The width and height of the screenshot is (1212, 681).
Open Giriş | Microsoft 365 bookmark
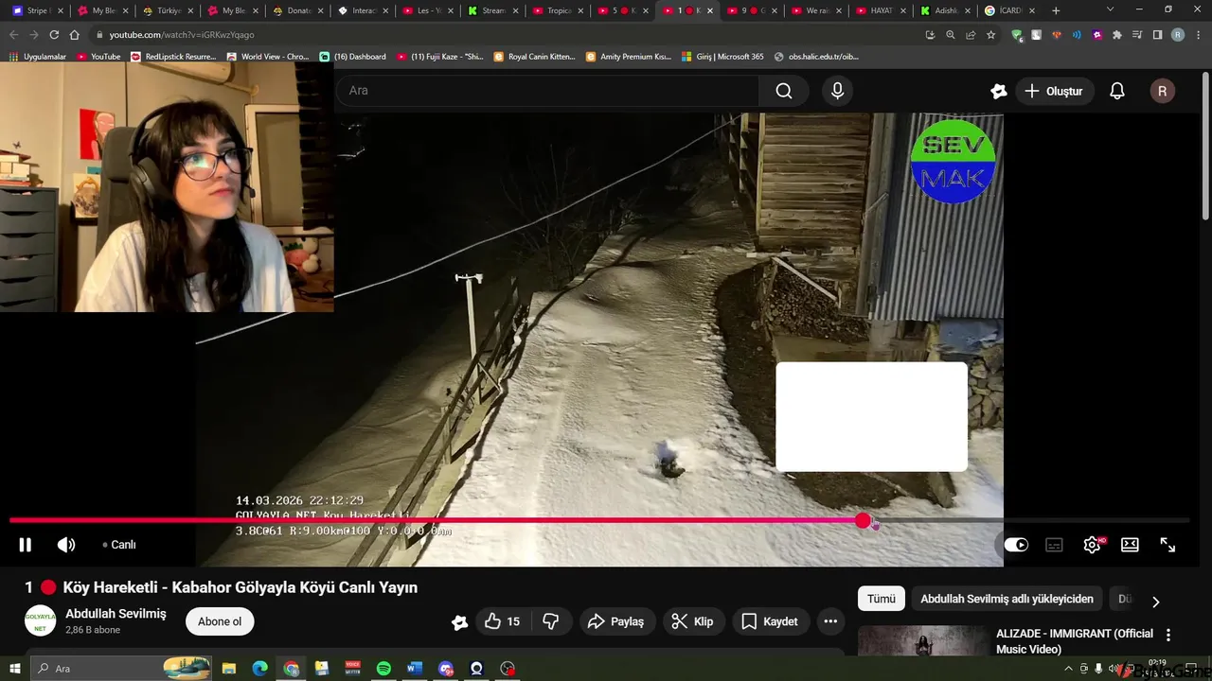pos(722,57)
